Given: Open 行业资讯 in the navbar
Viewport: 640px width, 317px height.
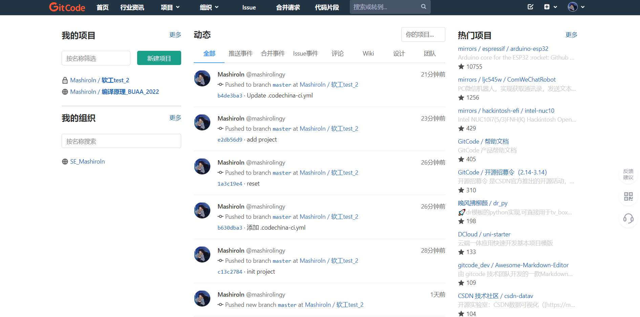Looking at the screenshot, I should (x=132, y=7).
